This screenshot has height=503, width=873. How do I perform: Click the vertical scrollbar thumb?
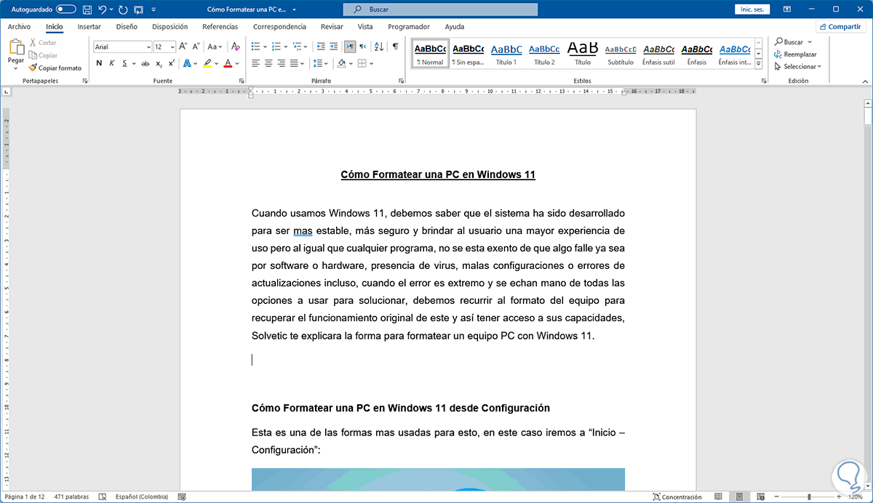click(x=867, y=117)
